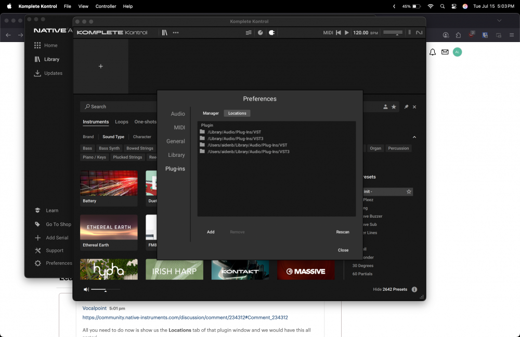
Task: Select /Users/aidenb/Library/Audio/Plug-Ins/VST3 row
Action: (277, 152)
